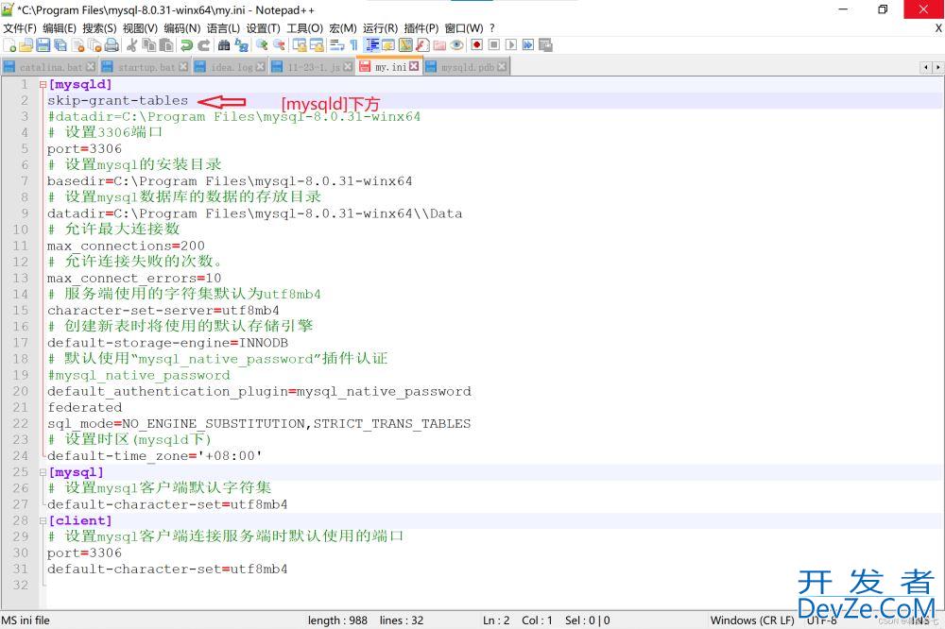This screenshot has width=945, height=629.
Task: Open the Define Your Language icon
Action: coord(388,45)
